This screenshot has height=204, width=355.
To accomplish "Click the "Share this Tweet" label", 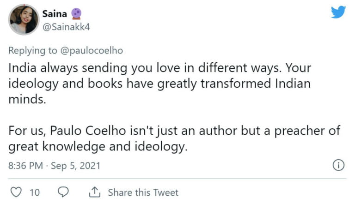I will click(143, 192).
